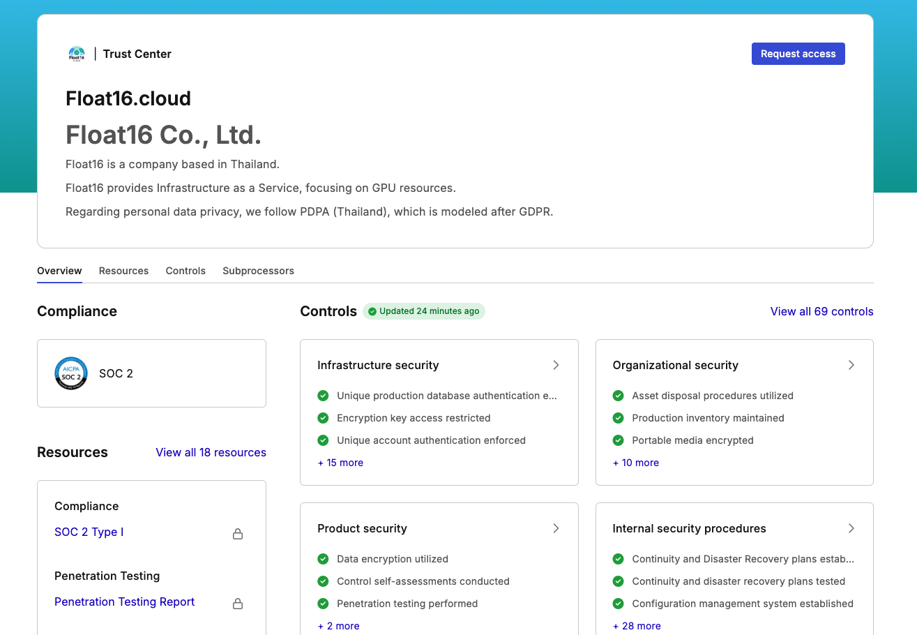This screenshot has width=917, height=635.
Task: Click the Internal security procedures heading
Action: 689,528
